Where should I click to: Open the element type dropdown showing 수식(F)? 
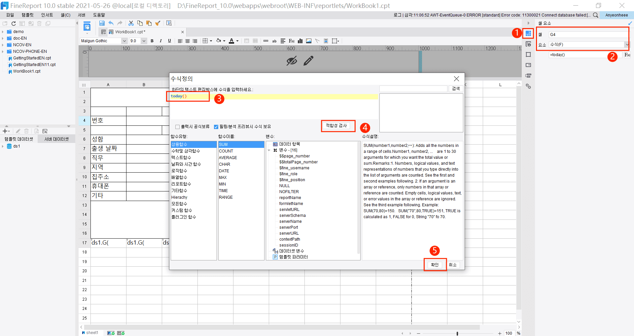[x=589, y=45]
